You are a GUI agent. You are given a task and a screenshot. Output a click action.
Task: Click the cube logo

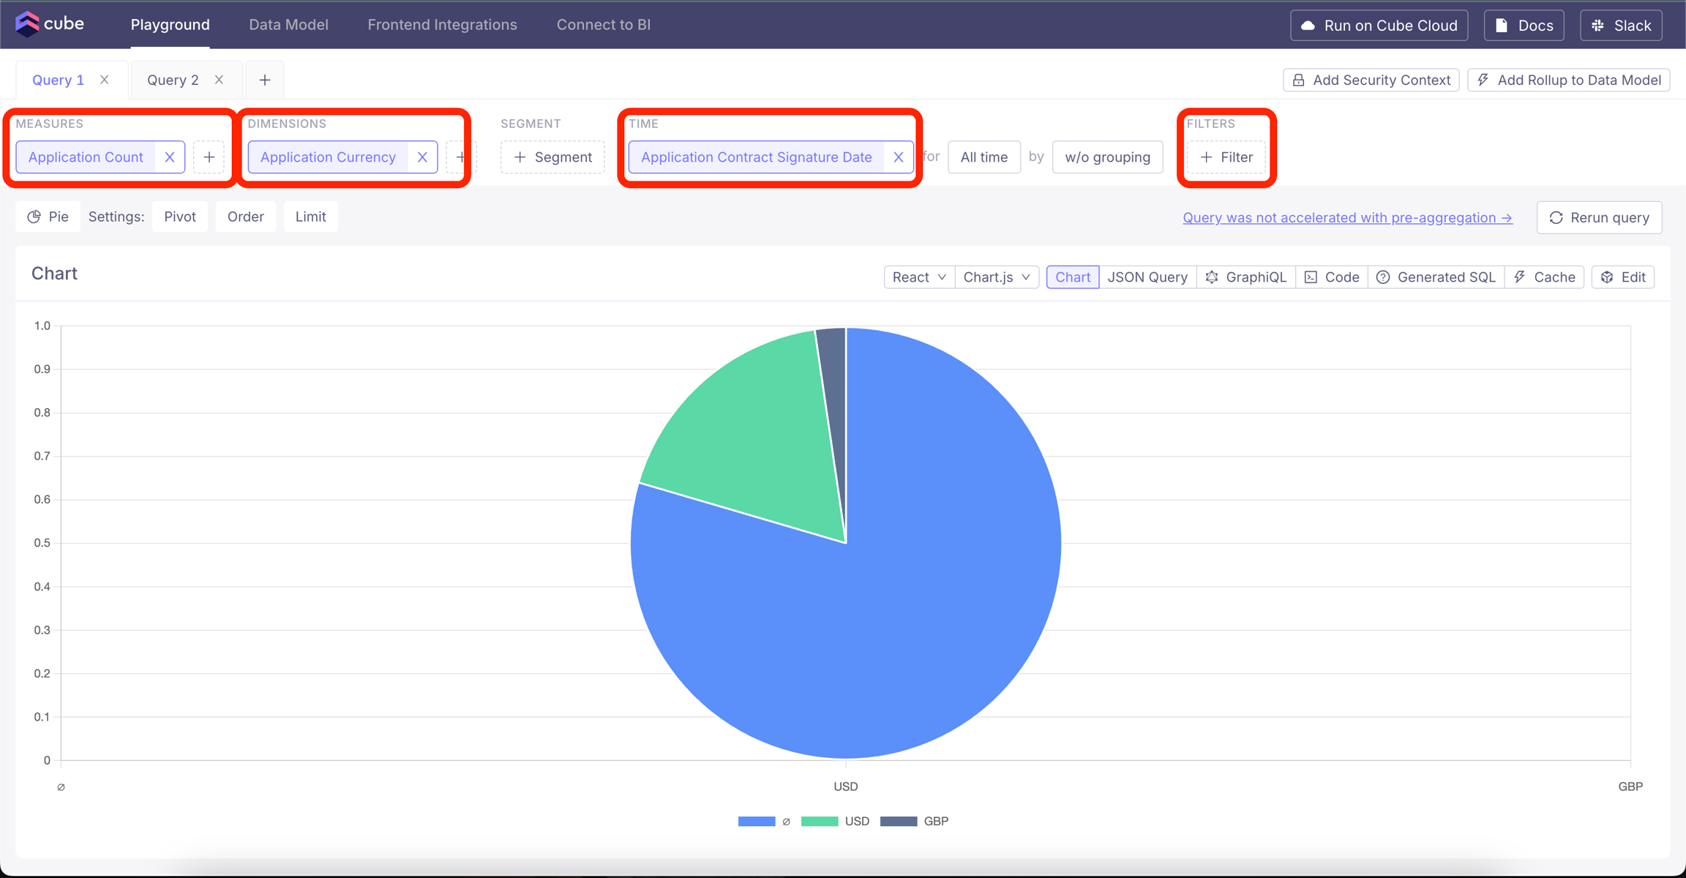coord(50,24)
